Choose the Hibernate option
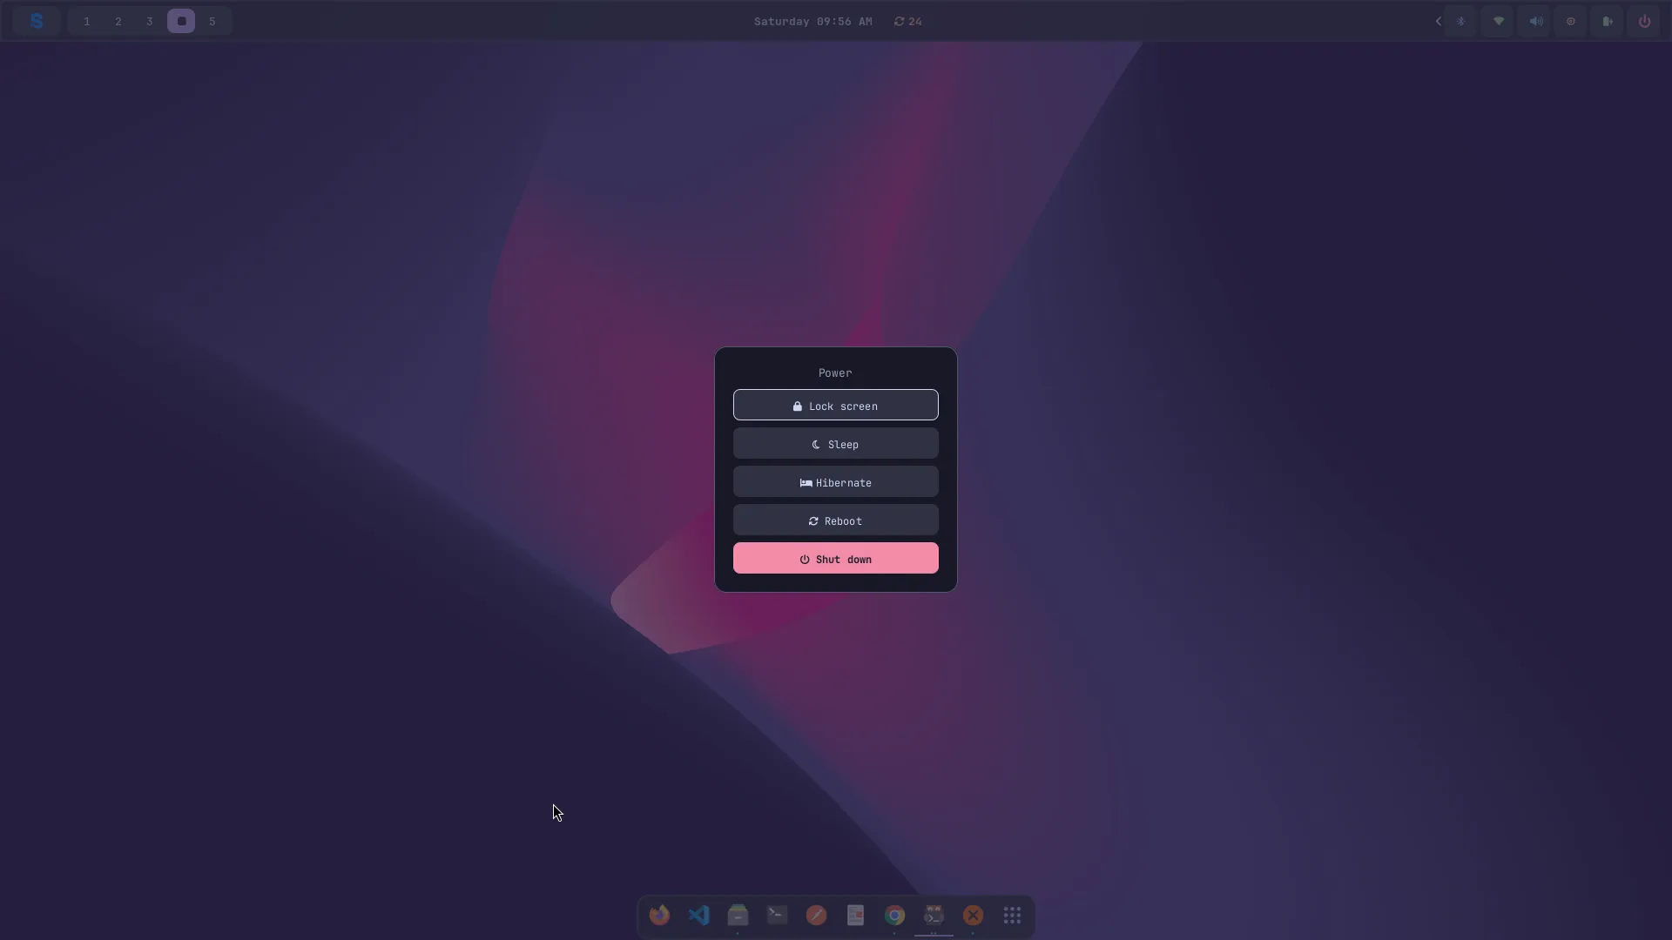The image size is (1672, 940). (x=835, y=482)
